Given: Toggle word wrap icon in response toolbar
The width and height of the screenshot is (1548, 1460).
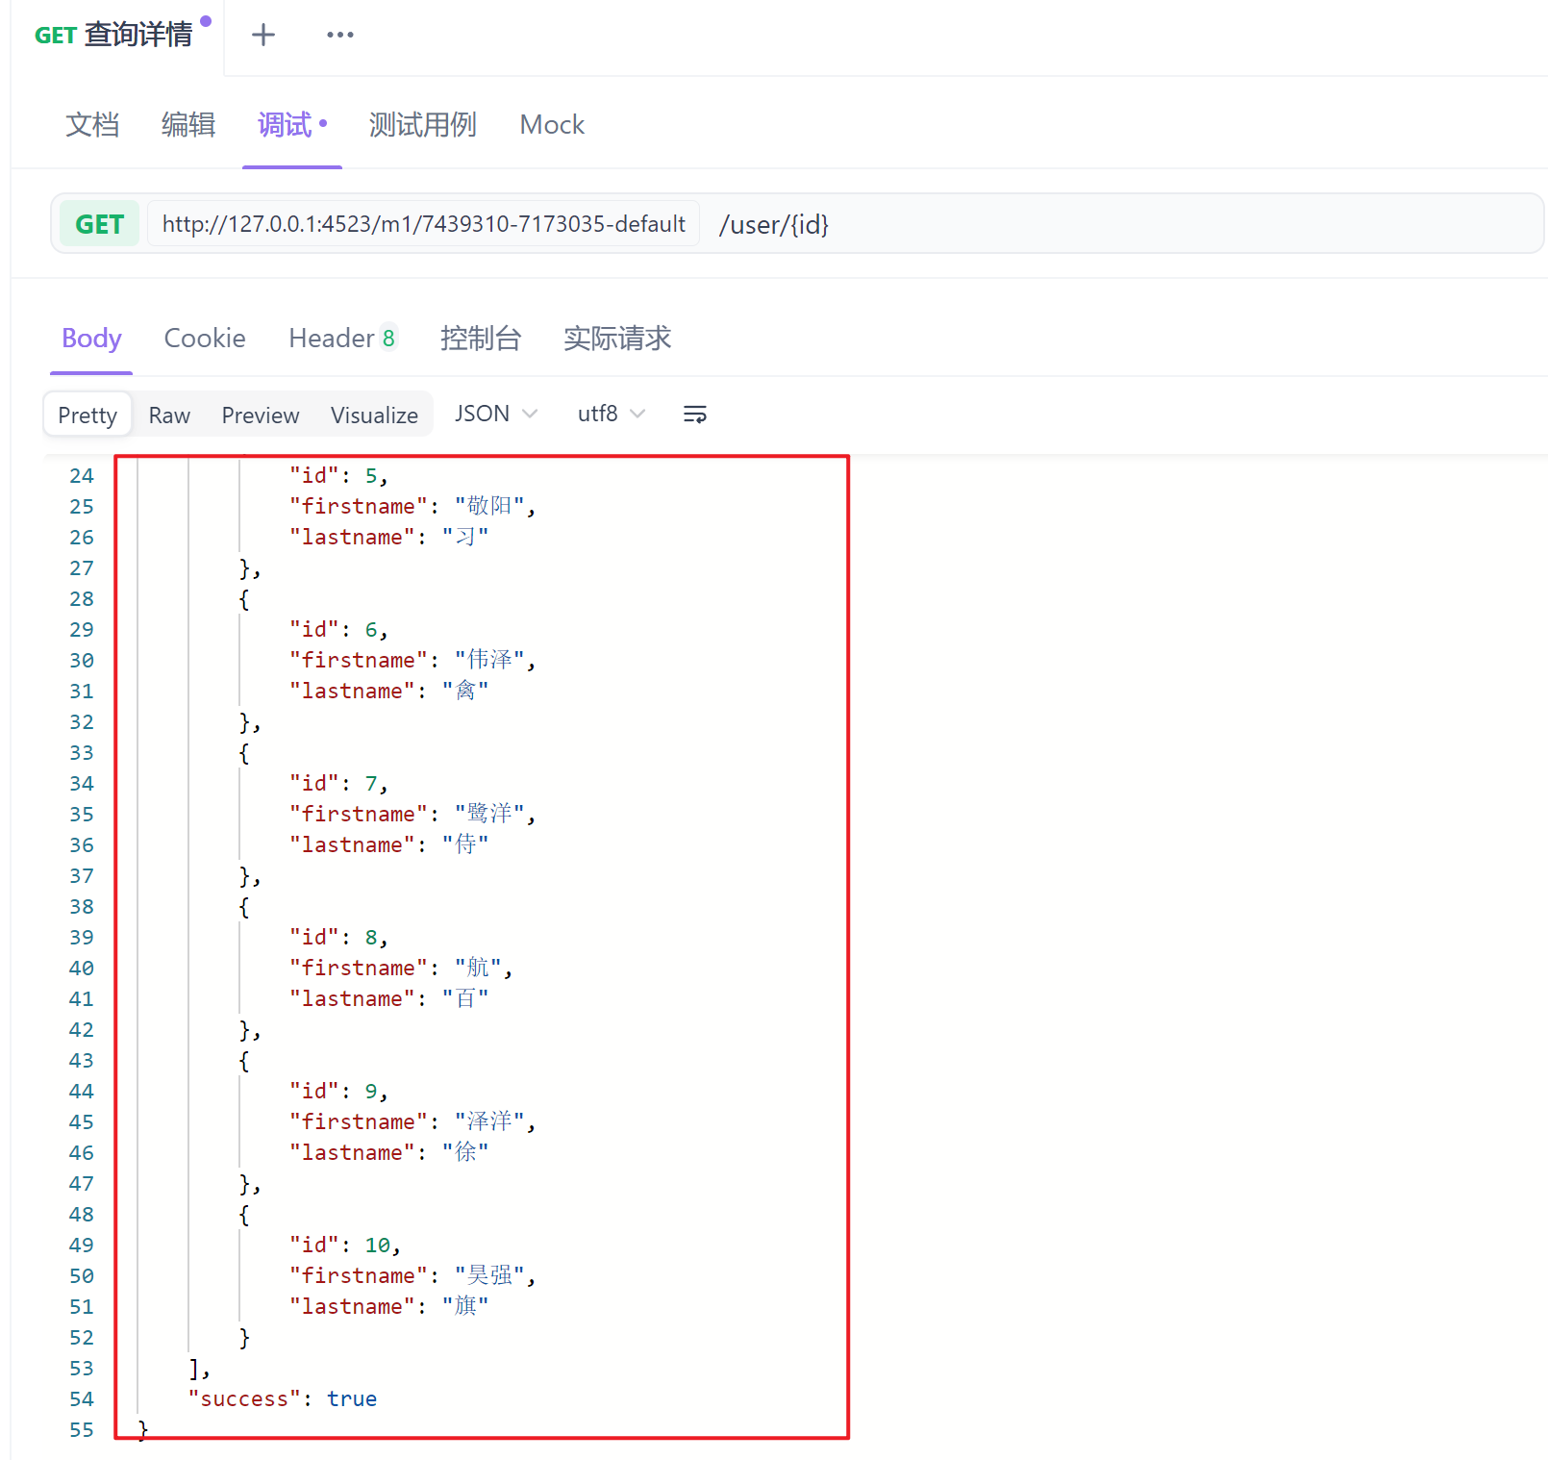Looking at the screenshot, I should click(x=694, y=415).
